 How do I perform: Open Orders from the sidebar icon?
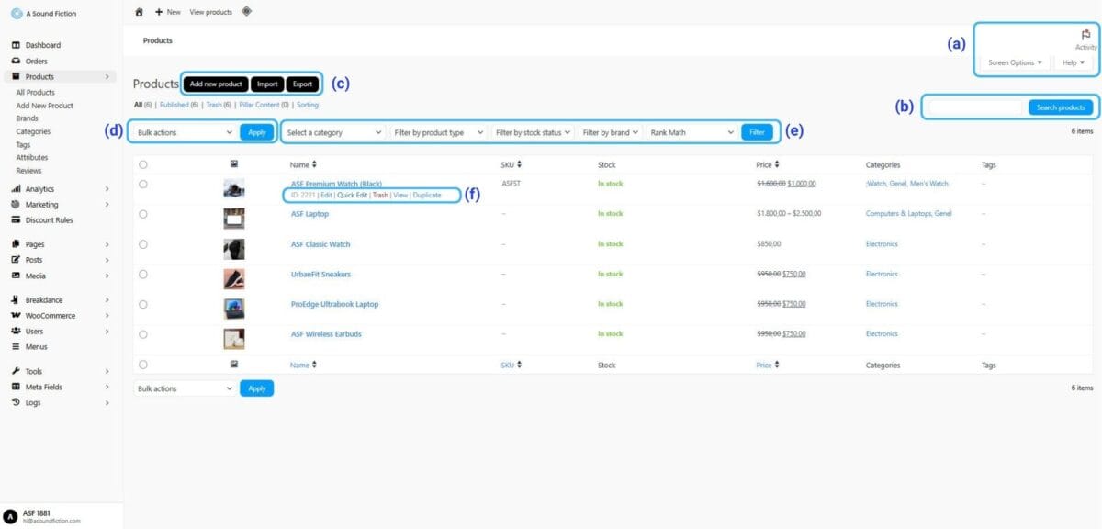16,62
